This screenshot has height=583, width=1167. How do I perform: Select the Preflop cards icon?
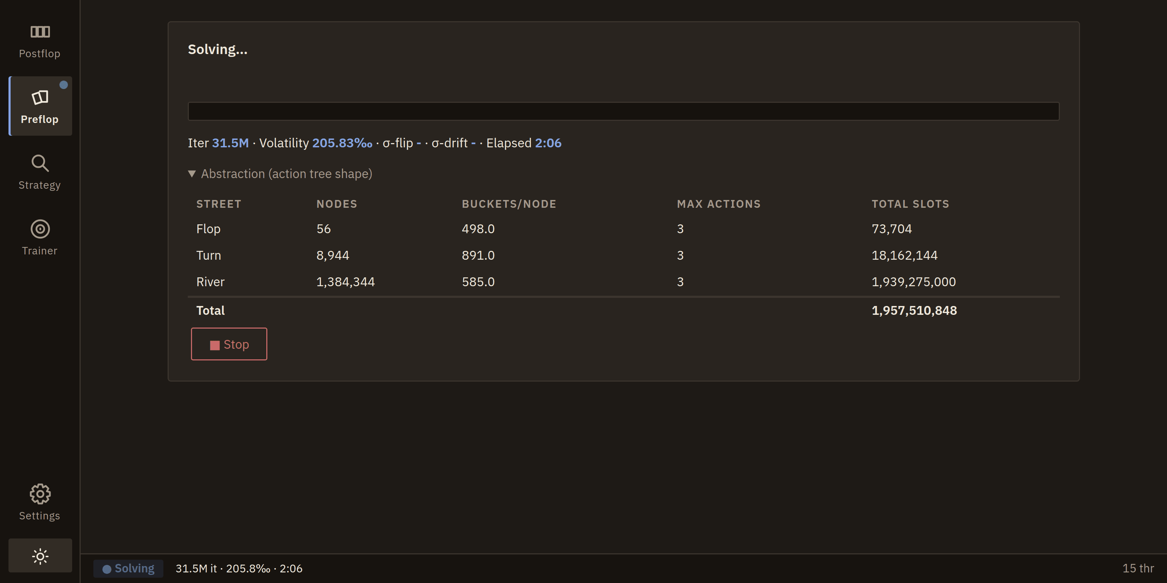point(40,97)
